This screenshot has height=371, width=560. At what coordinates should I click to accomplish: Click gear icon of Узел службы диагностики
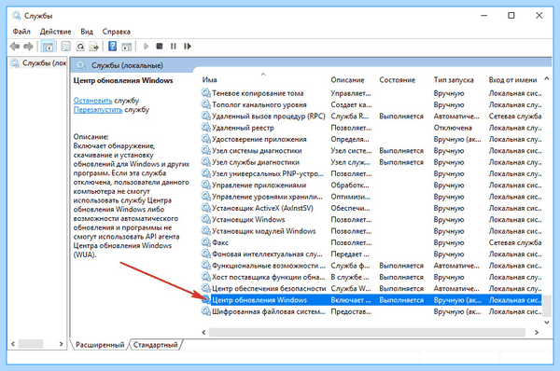point(205,162)
